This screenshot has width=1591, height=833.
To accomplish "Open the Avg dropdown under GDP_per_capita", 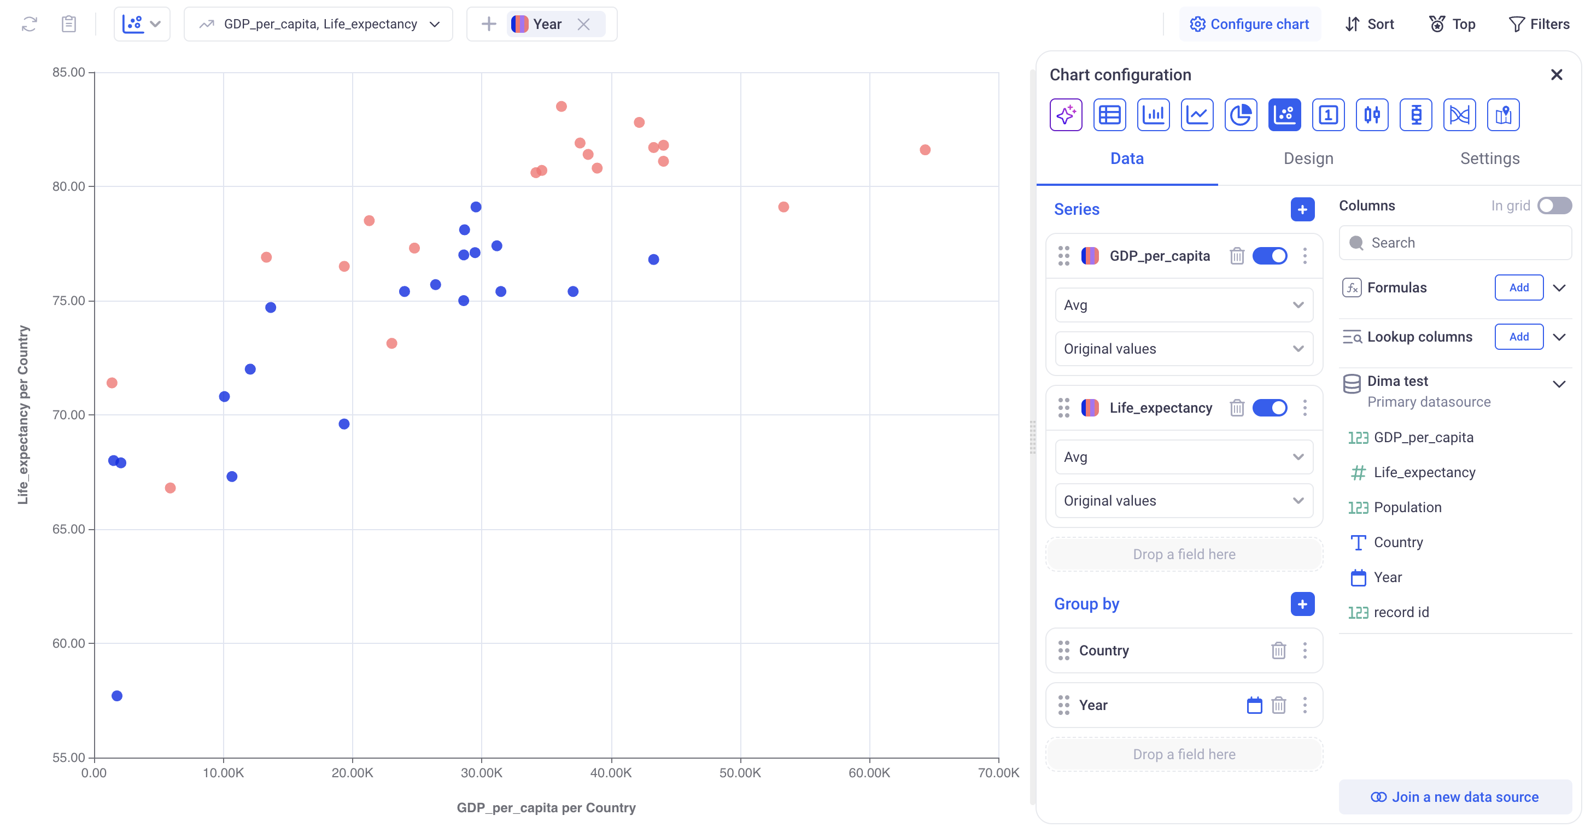I will click(x=1183, y=305).
